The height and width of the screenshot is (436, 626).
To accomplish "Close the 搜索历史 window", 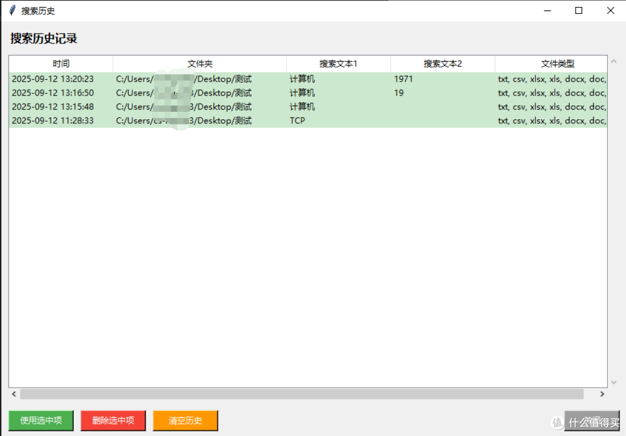I will click(610, 11).
